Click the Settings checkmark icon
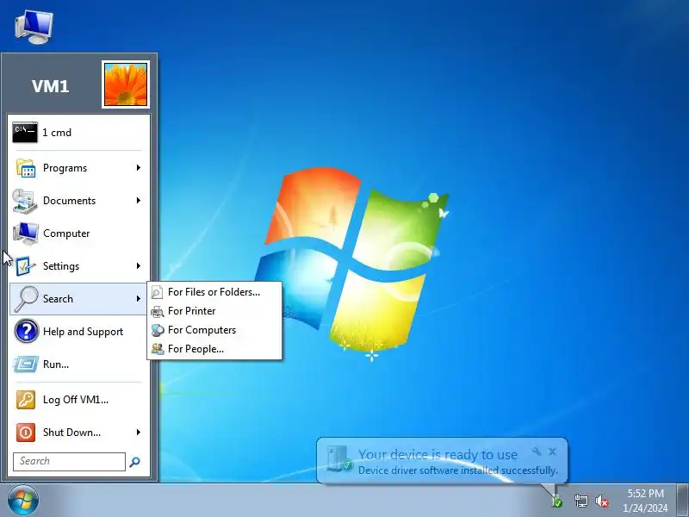 (x=25, y=266)
